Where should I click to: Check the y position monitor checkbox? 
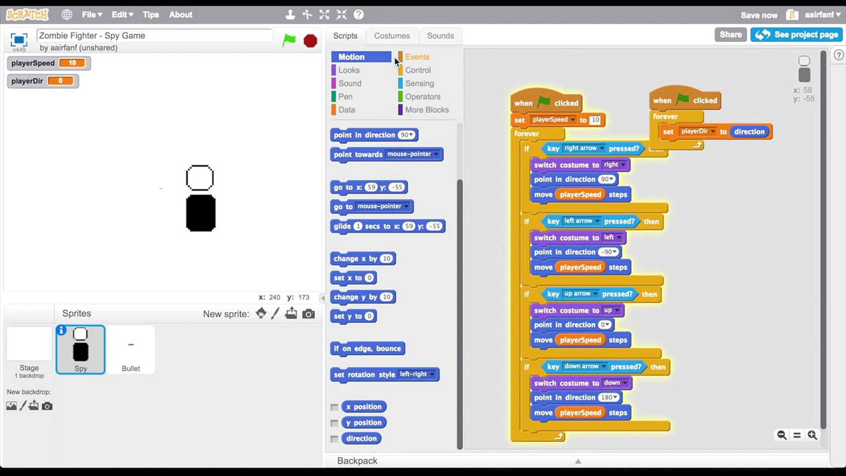click(x=334, y=423)
